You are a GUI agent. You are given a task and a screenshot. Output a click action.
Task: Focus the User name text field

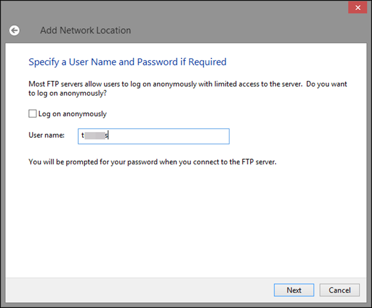coord(153,136)
